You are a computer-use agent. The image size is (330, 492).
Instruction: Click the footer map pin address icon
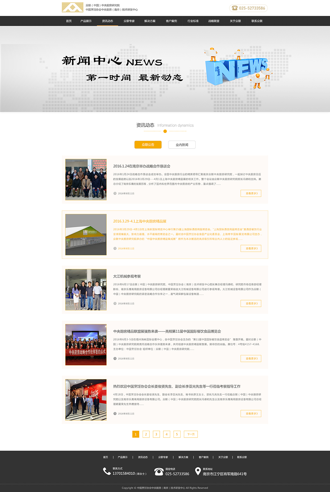click(198, 472)
